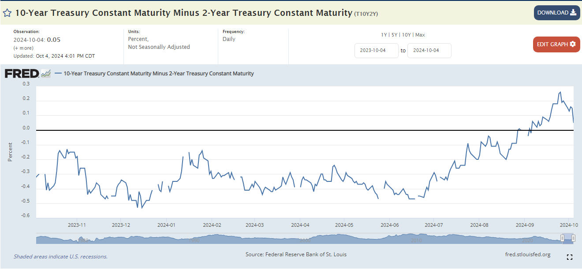The width and height of the screenshot is (582, 269).
Task: Select the 5Y date range
Action: click(395, 35)
